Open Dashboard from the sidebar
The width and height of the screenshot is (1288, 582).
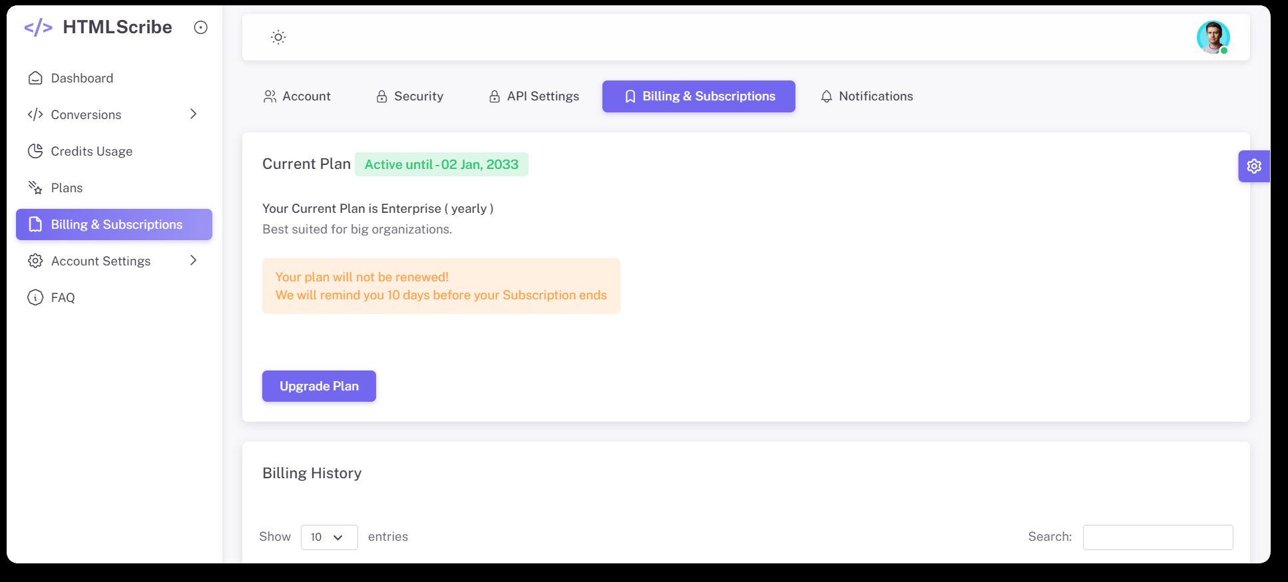tap(82, 78)
